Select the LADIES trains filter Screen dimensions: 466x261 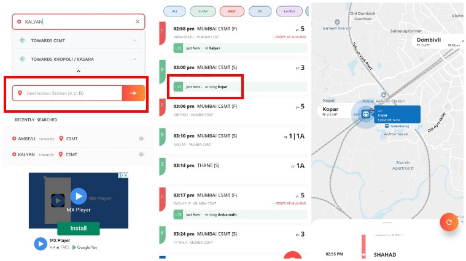289,11
